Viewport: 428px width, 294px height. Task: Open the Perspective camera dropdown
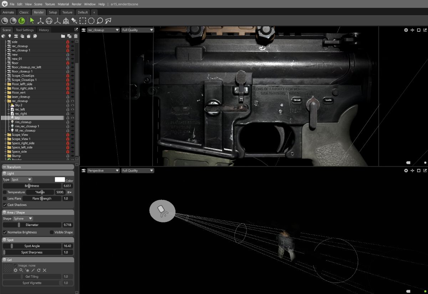point(103,171)
